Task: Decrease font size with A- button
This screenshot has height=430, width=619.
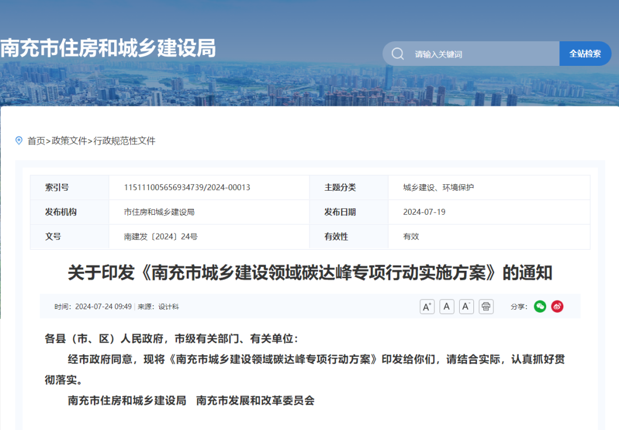Action: click(x=467, y=306)
